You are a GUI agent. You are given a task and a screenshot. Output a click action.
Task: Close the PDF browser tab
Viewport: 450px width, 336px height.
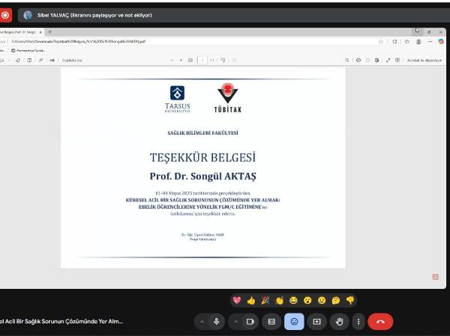point(40,32)
